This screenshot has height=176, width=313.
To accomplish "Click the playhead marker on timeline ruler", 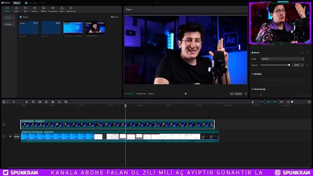I will click(126, 106).
